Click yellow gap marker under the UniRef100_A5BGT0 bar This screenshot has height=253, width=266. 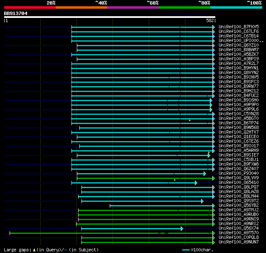coord(190,120)
